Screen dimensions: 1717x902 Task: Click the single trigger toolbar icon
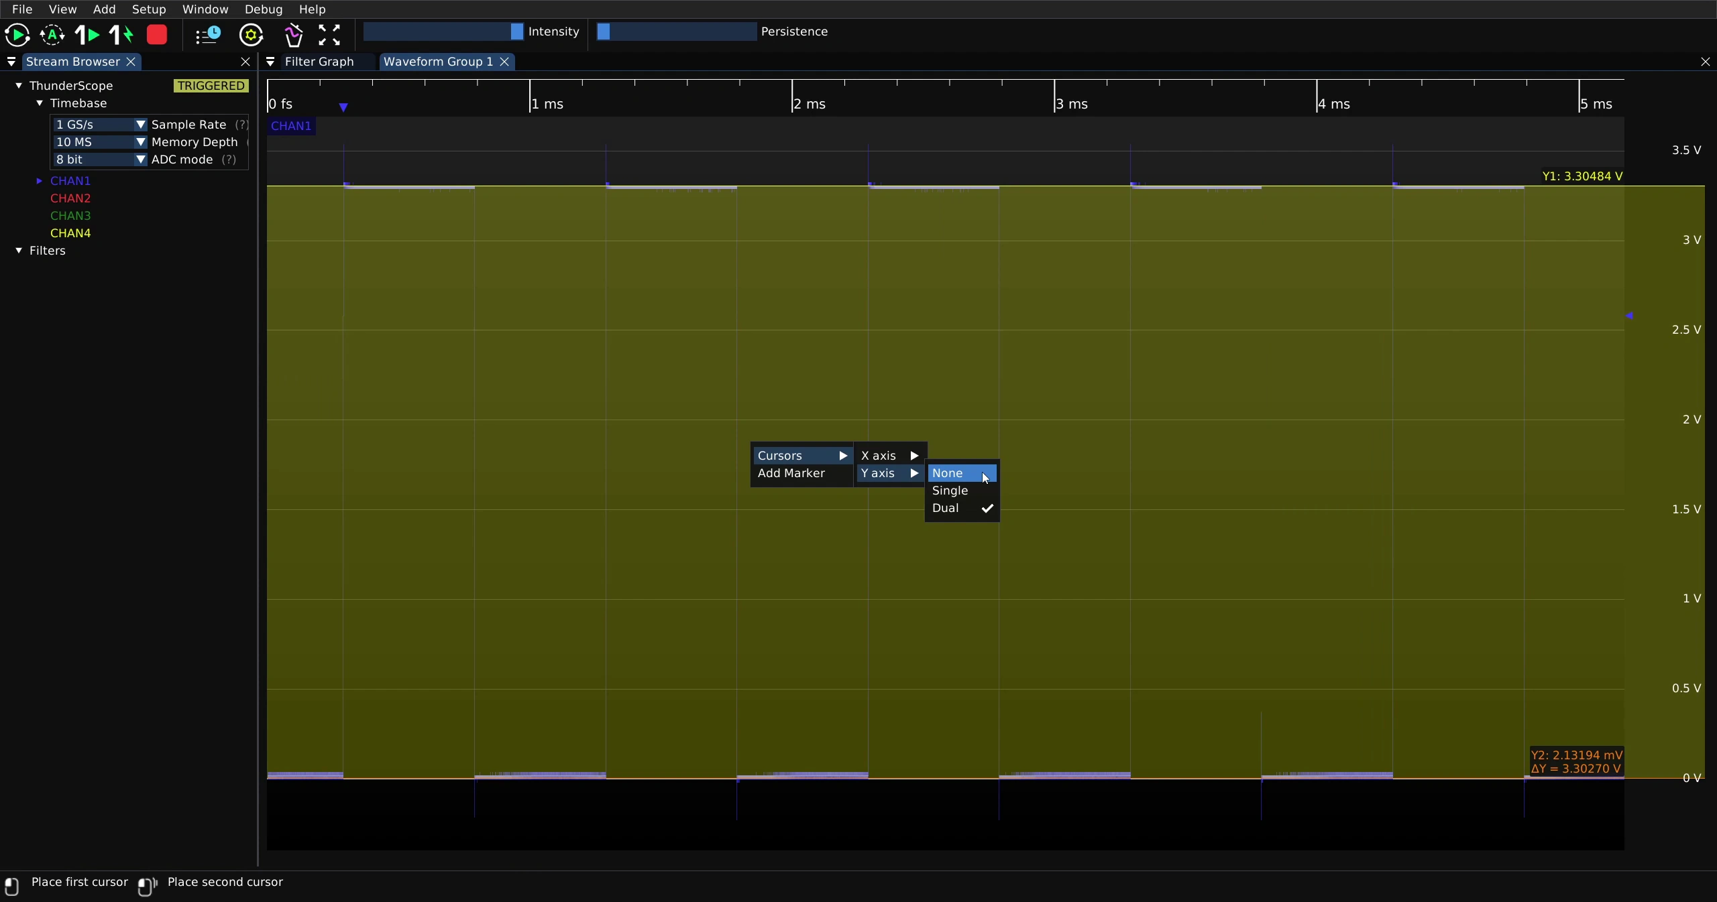point(87,35)
